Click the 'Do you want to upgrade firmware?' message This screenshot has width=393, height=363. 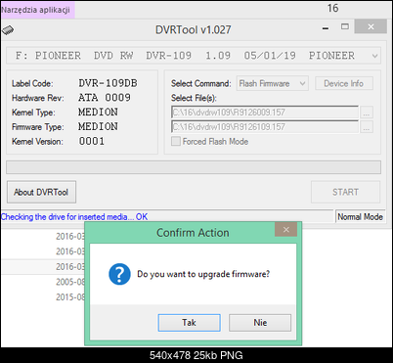click(203, 274)
